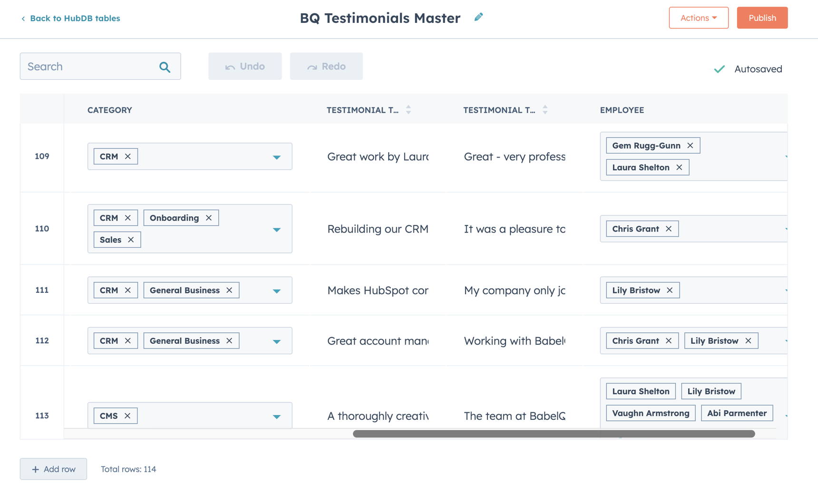818x484 pixels.
Task: Remove the Sales tag from row 110
Action: click(131, 239)
